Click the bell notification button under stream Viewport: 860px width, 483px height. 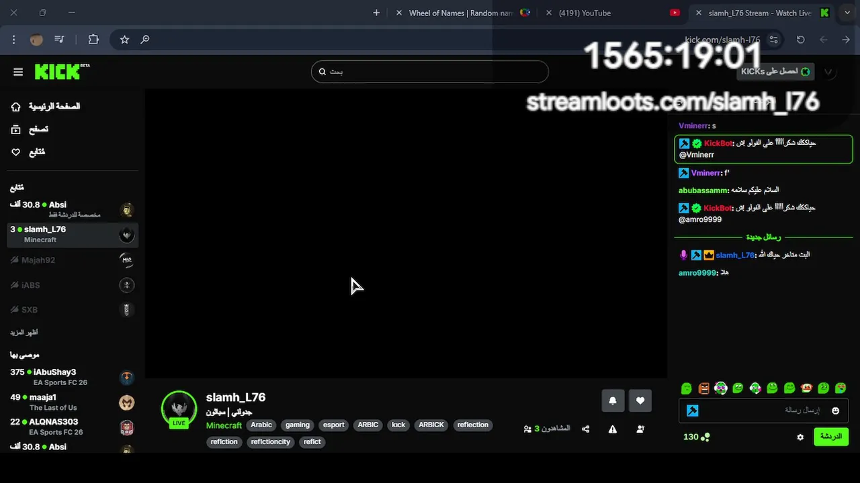(x=613, y=400)
